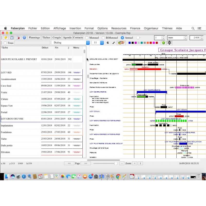Click the zoom slider handle

pos(116,164)
